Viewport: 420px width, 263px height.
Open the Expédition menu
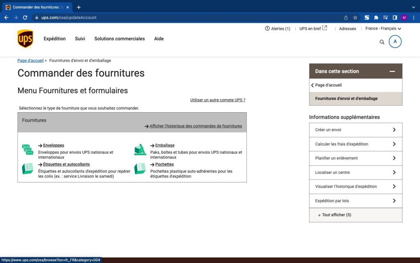point(55,39)
